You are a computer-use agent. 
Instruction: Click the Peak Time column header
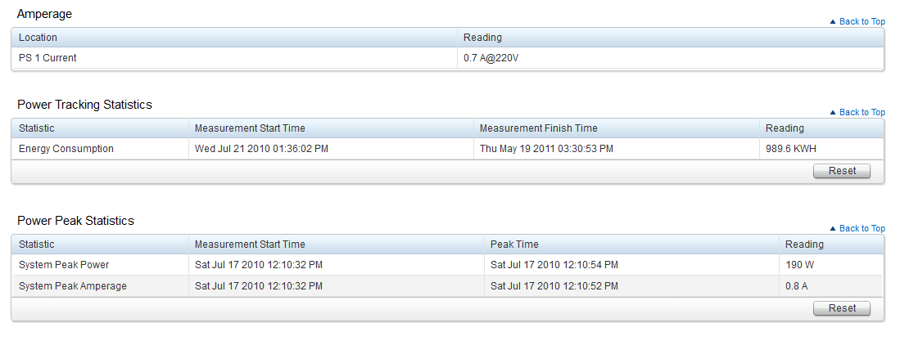(x=514, y=245)
